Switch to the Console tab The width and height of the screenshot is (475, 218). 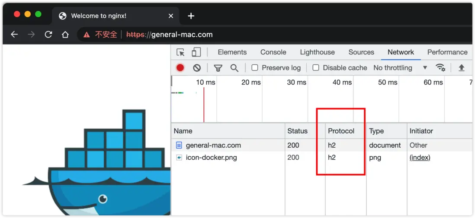click(273, 52)
